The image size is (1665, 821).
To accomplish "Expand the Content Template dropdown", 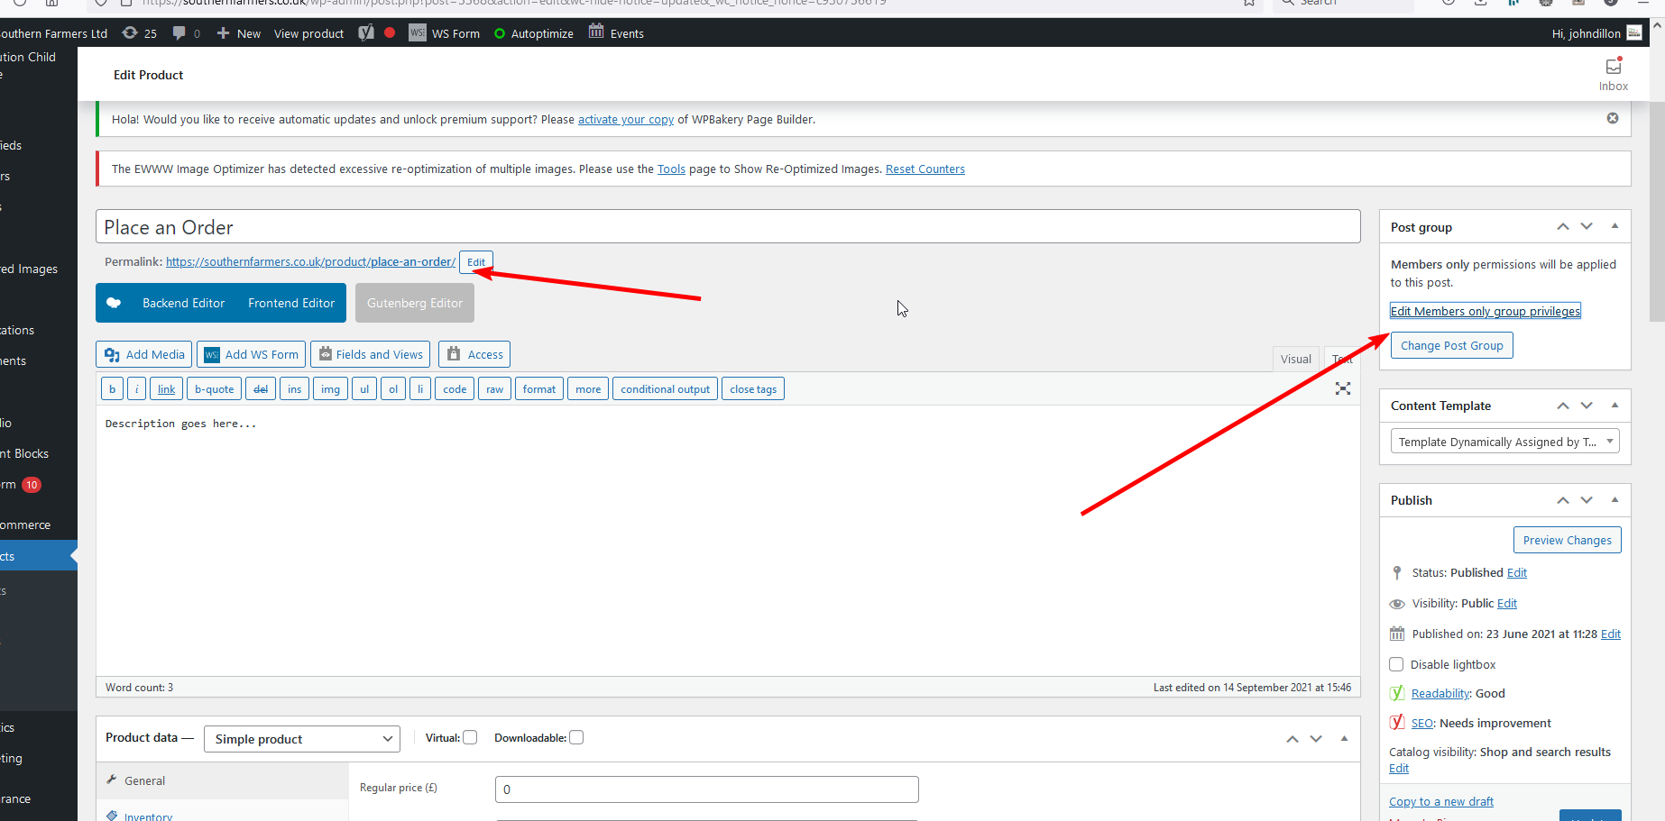I will (x=1504, y=442).
